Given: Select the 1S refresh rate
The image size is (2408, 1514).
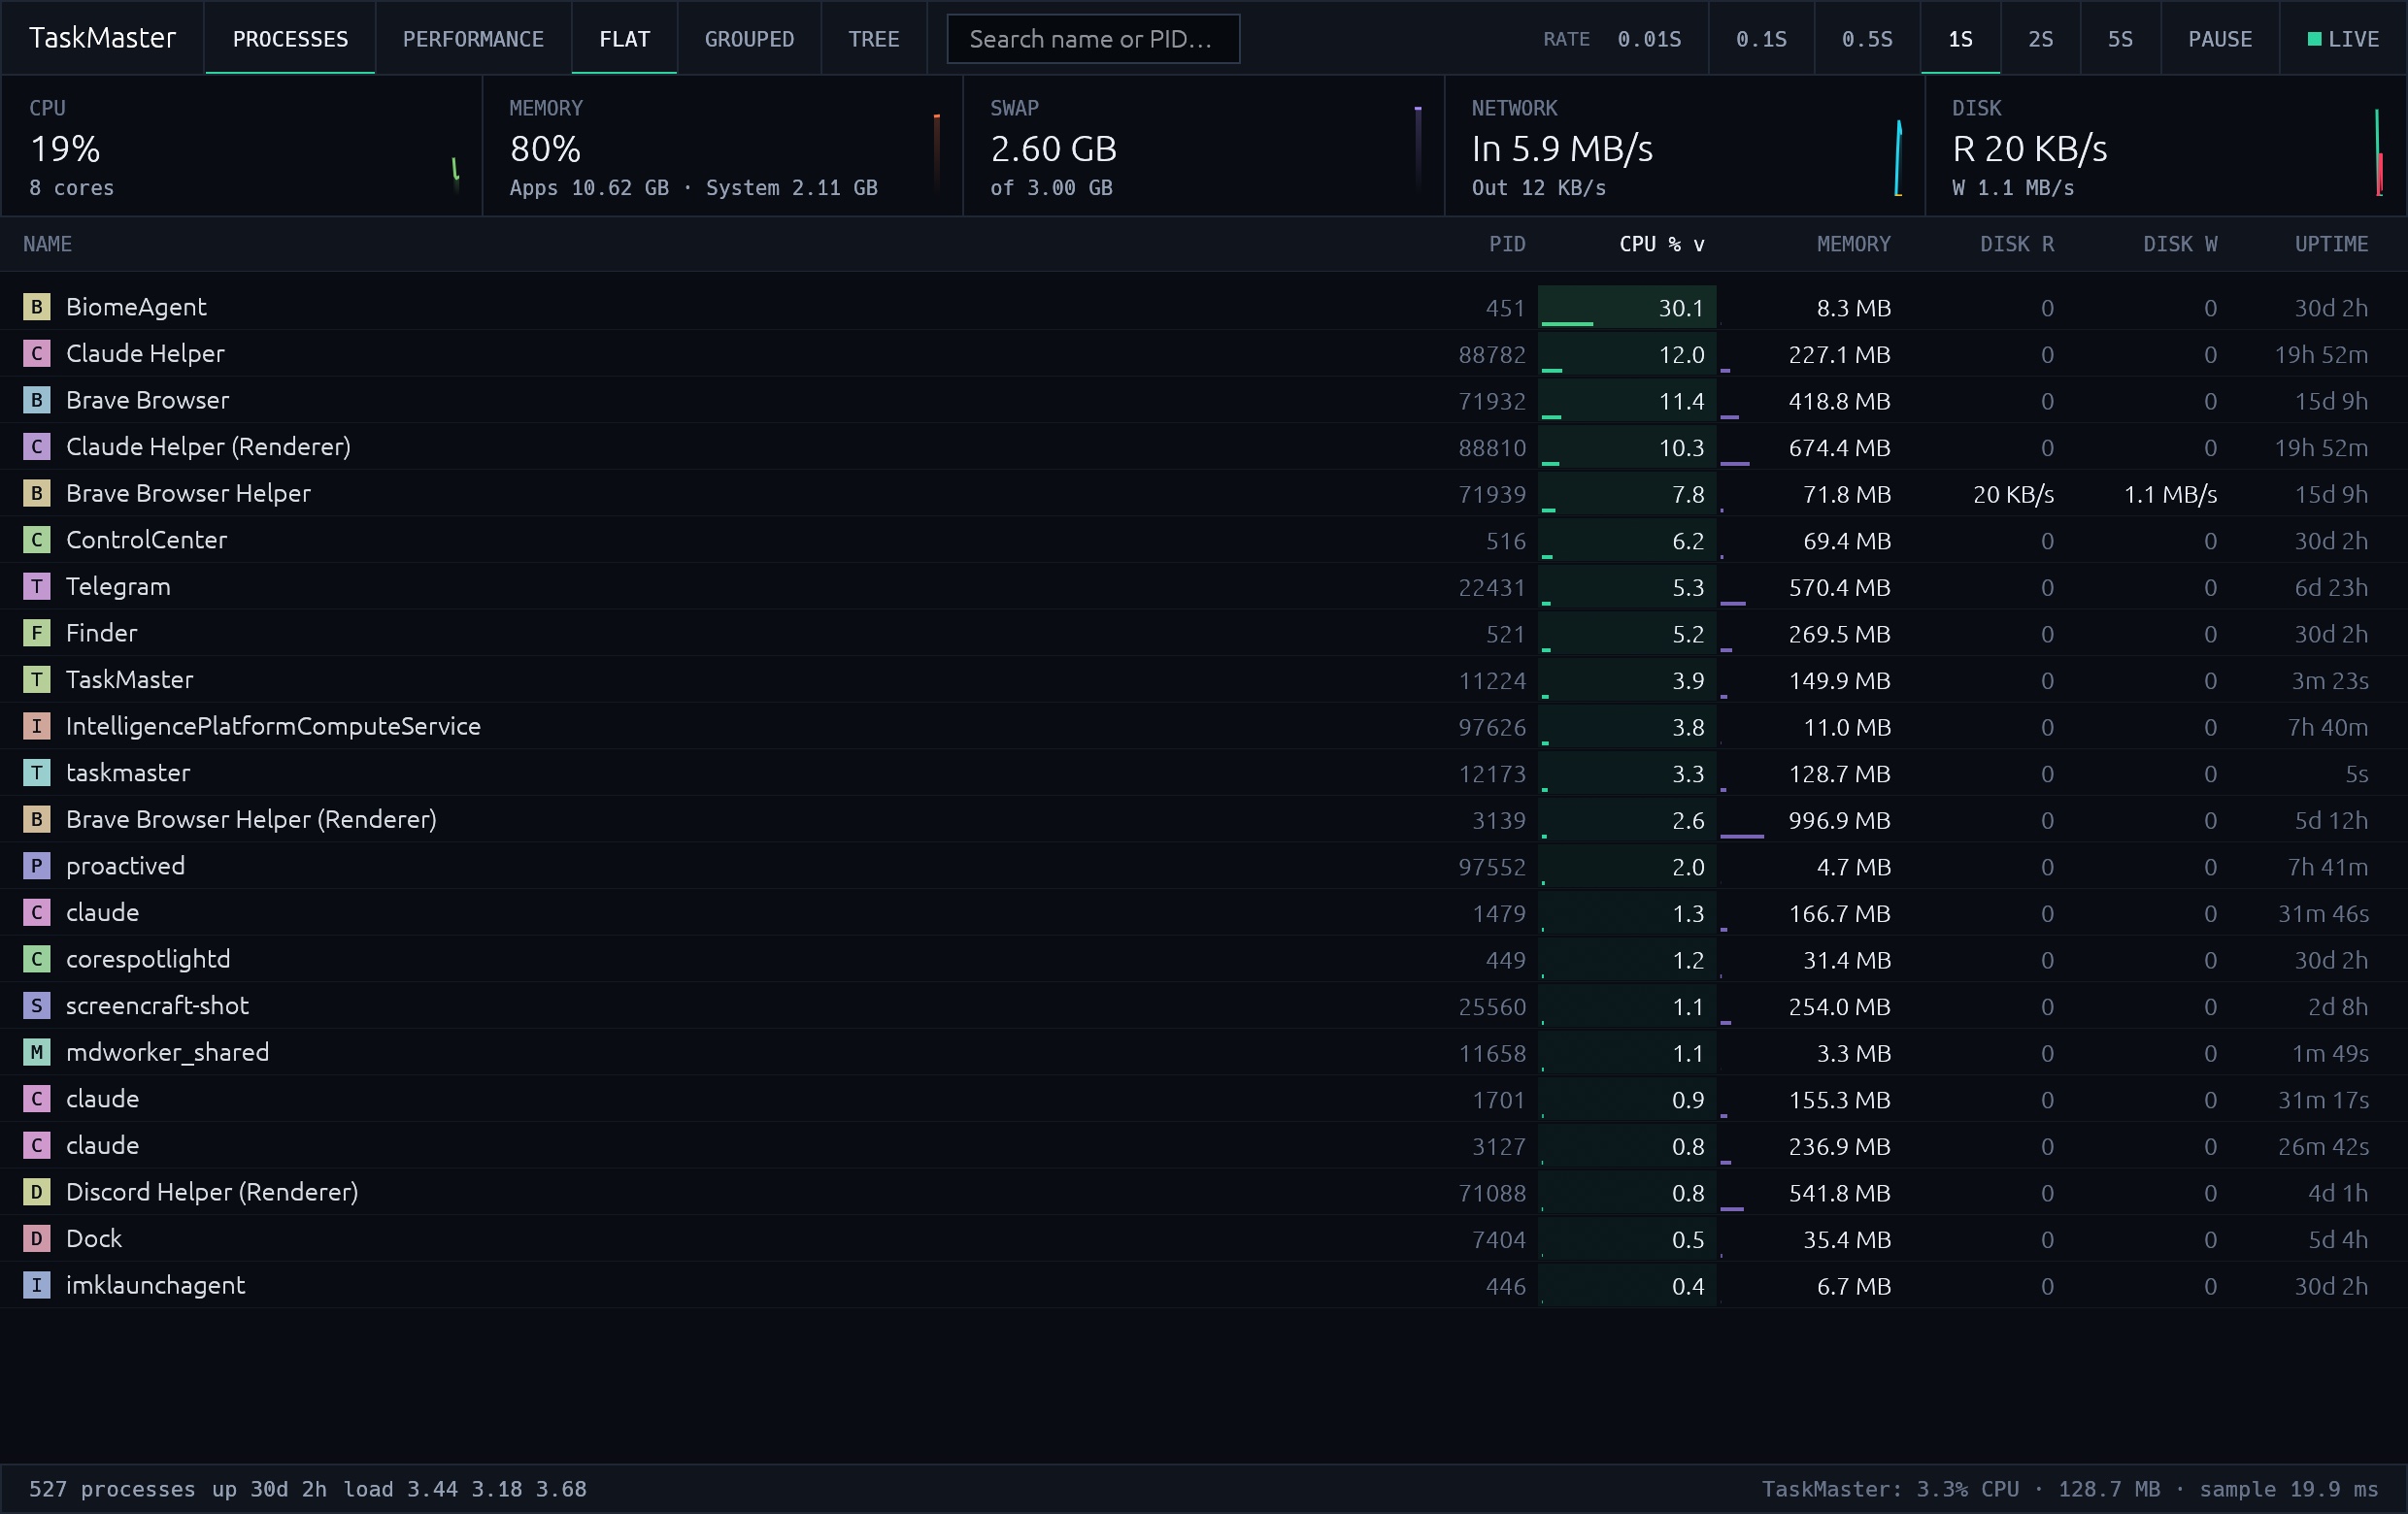Looking at the screenshot, I should 1960,39.
